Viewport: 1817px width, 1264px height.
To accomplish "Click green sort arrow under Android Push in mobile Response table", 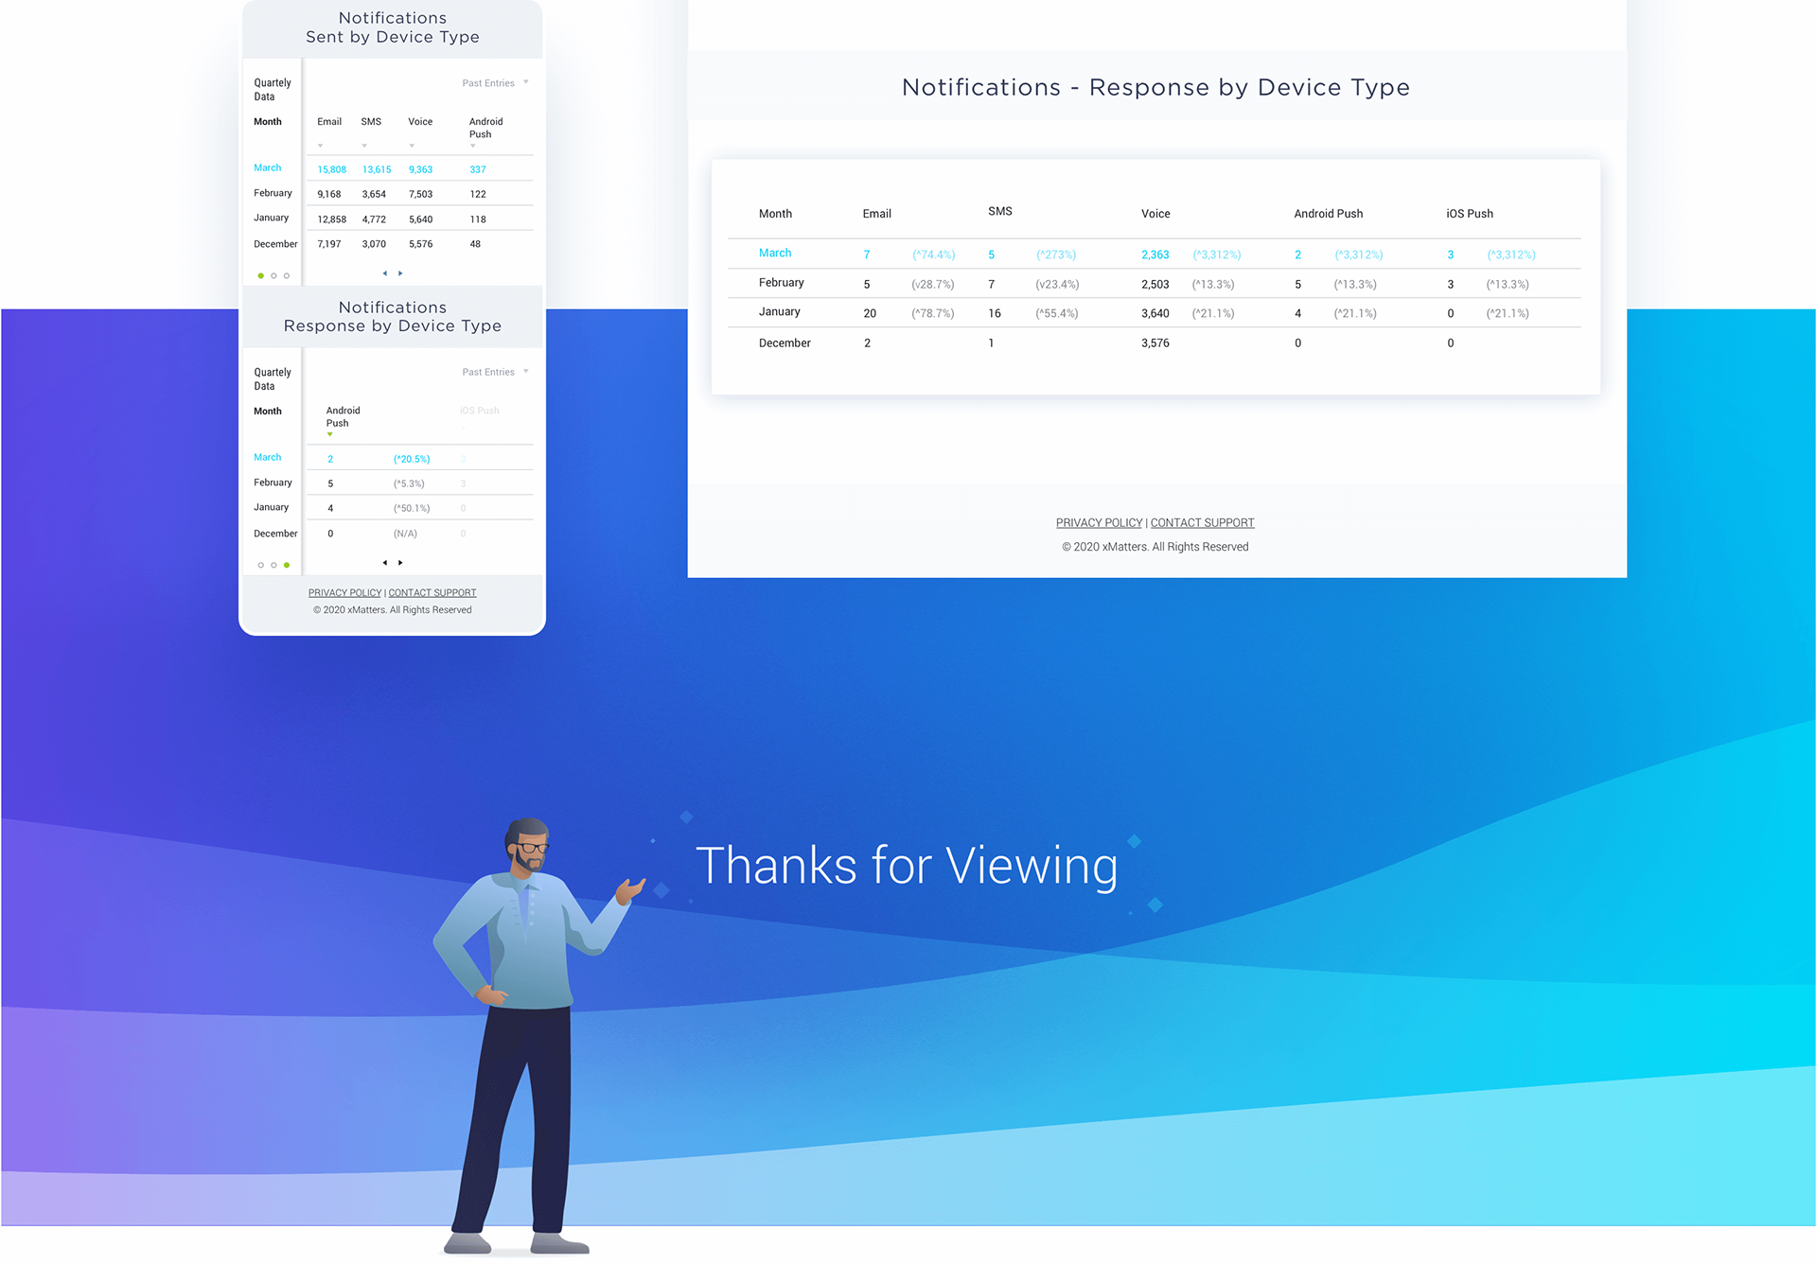I will pos(329,435).
